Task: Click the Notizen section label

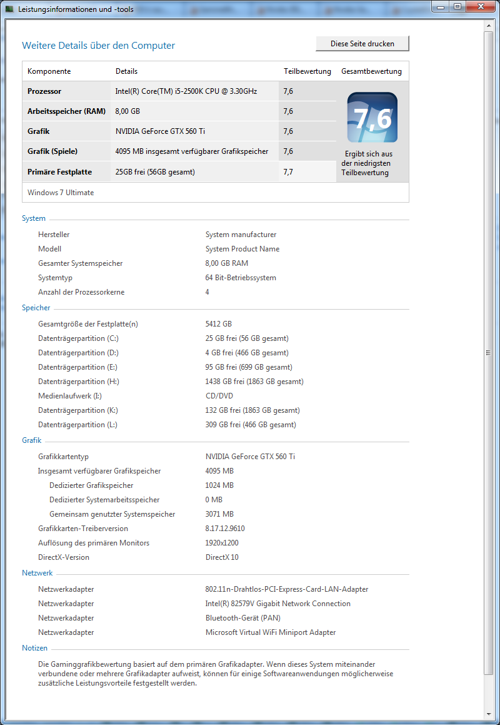Action: [34, 647]
